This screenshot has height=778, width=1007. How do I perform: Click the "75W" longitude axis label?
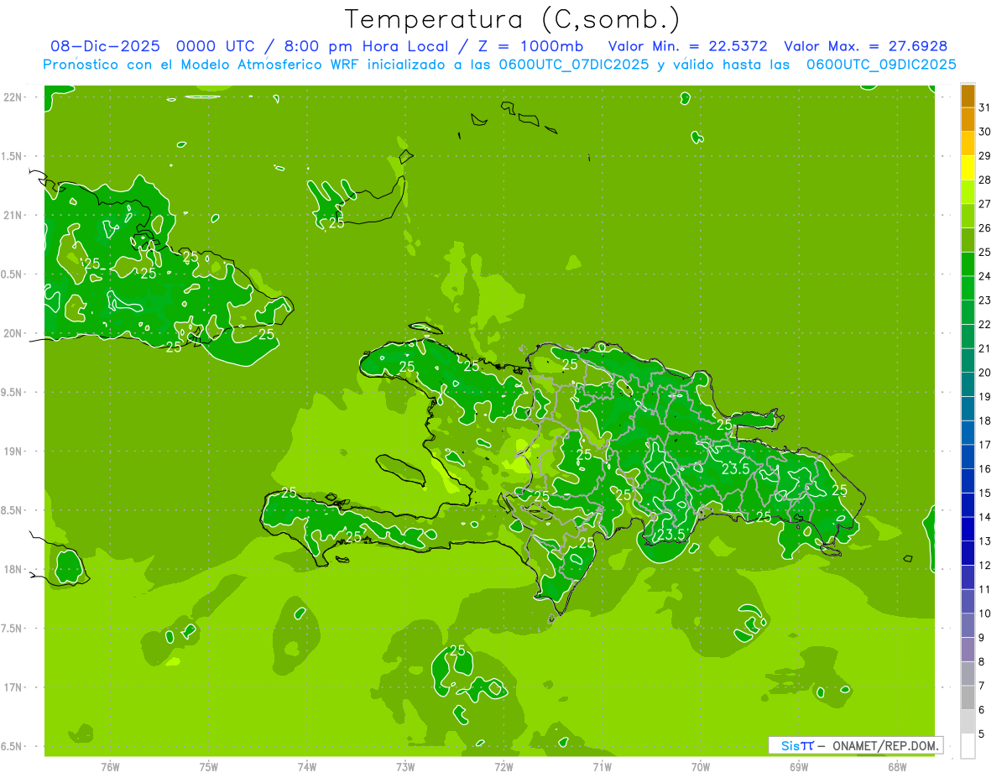pos(208,766)
